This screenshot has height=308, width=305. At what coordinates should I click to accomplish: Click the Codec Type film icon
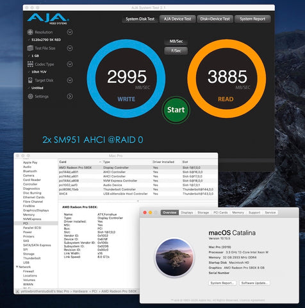[x=30, y=64]
